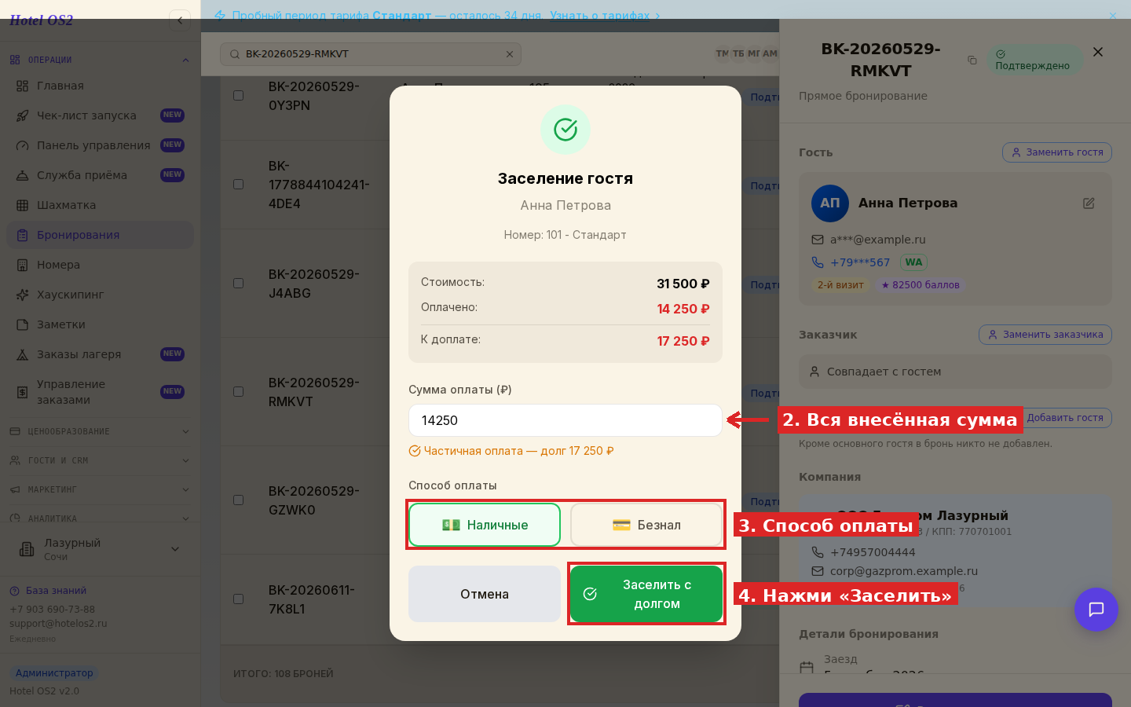Click the К доплате 17 250 ₽ amount

point(683,341)
